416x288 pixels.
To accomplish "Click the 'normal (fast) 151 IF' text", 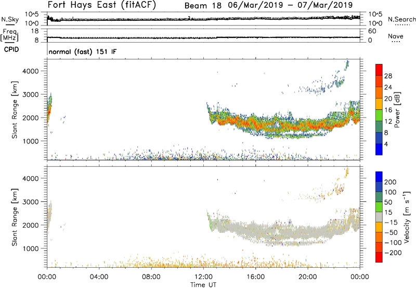I will (83, 51).
